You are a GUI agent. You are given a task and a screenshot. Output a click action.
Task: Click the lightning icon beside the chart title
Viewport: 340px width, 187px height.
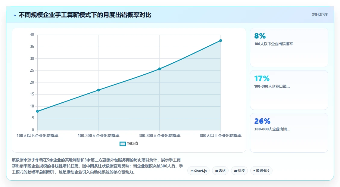click(x=14, y=15)
